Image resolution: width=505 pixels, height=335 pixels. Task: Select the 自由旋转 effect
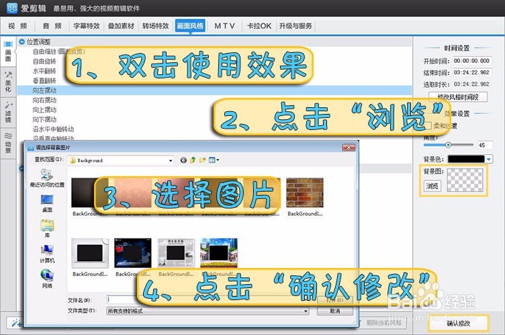[44, 61]
